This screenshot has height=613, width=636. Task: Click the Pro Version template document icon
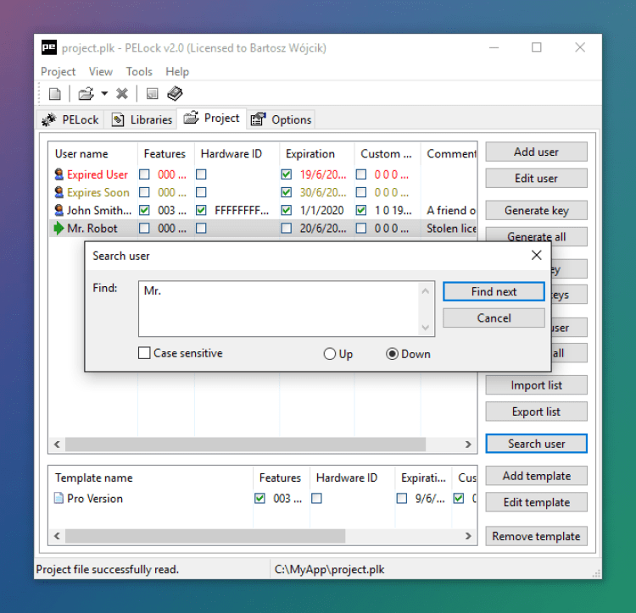point(59,498)
